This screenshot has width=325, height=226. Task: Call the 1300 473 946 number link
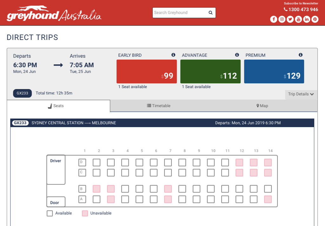point(303,10)
